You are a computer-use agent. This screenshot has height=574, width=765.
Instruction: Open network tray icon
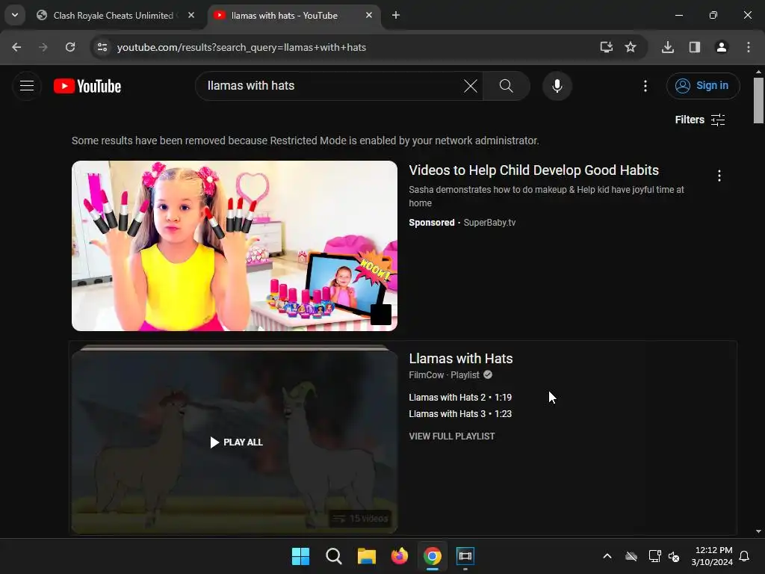[654, 556]
